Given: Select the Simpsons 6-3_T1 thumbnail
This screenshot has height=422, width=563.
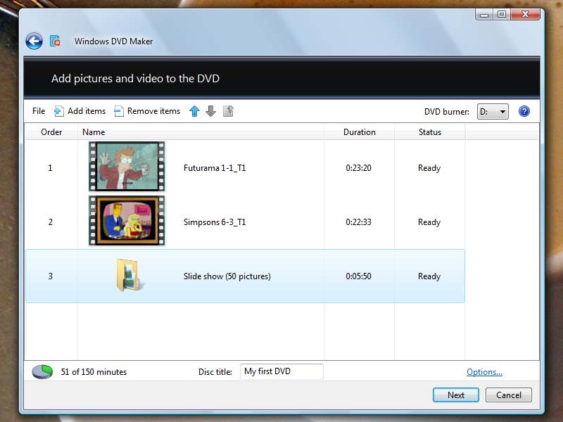Looking at the screenshot, I should [126, 222].
